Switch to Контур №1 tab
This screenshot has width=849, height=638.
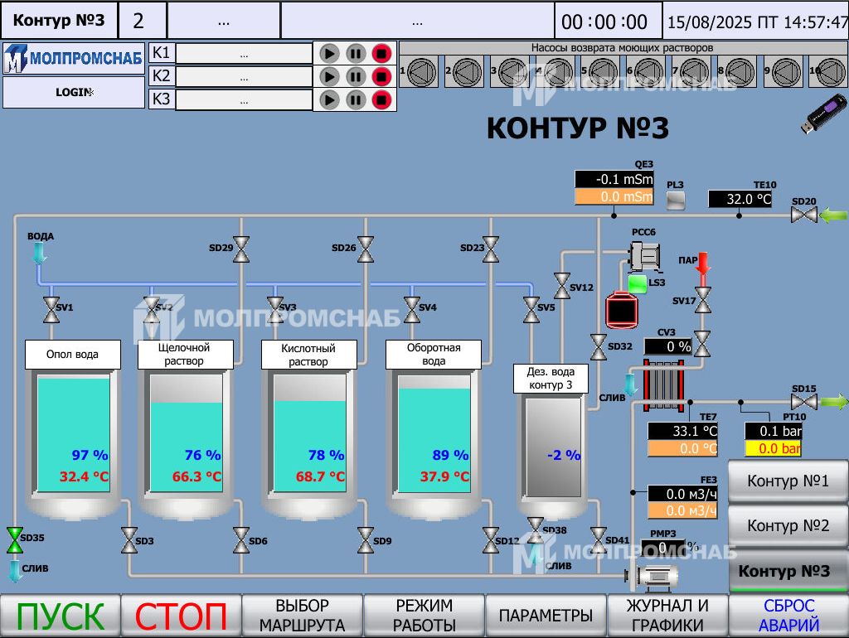[788, 481]
